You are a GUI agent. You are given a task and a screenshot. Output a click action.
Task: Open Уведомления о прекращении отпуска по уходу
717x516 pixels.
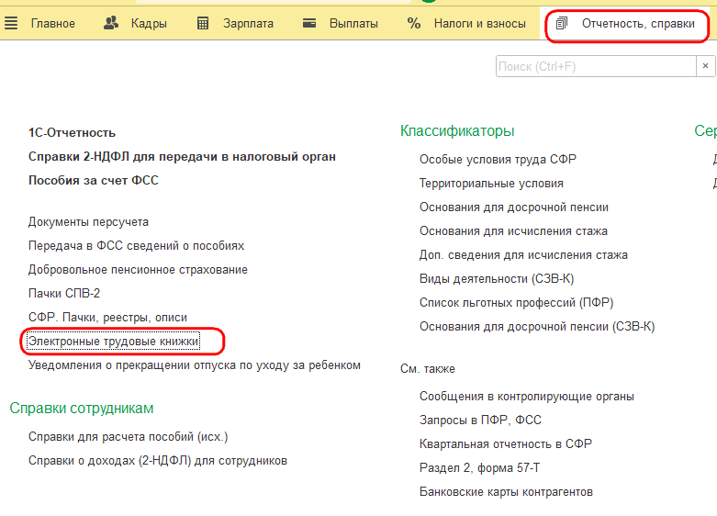pos(195,365)
